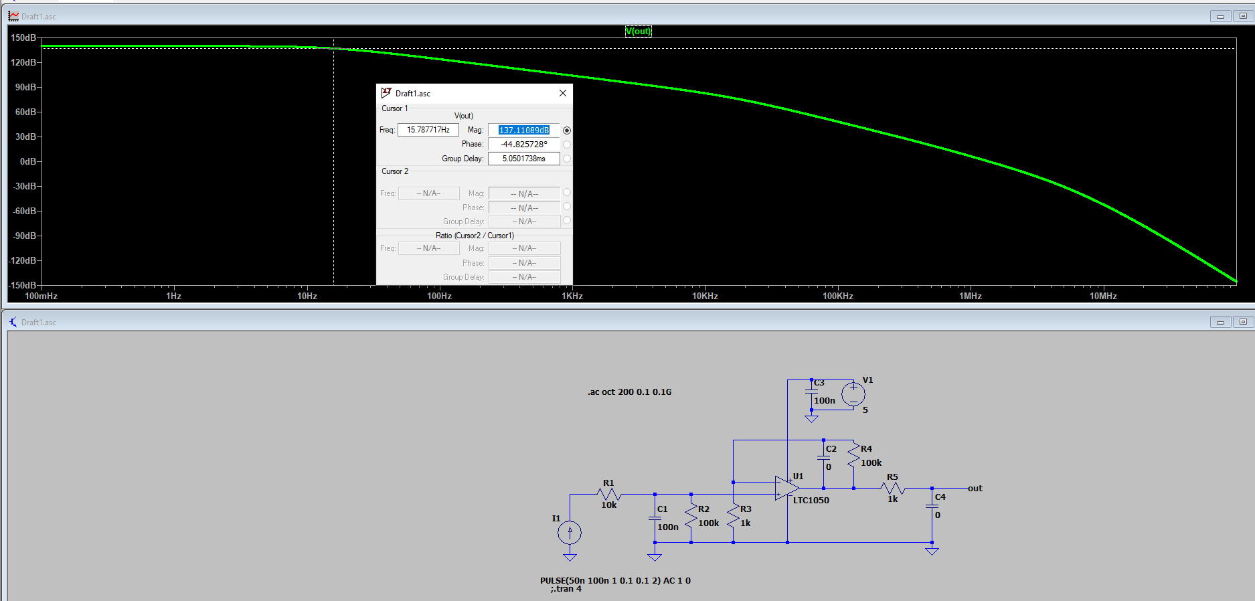Minimize the waveform plot window
Image resolution: width=1255 pixels, height=601 pixels.
[1220, 16]
